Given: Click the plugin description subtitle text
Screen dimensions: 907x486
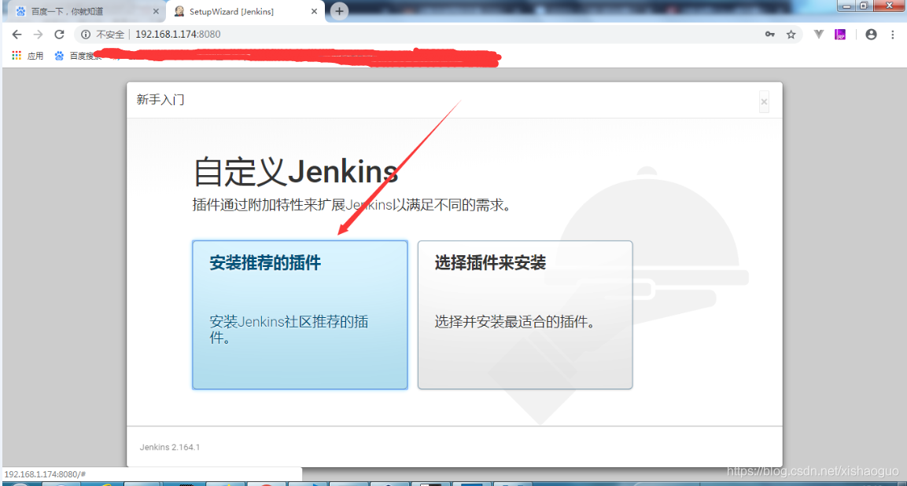Looking at the screenshot, I should 352,205.
